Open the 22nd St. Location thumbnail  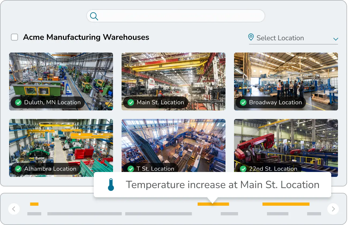click(x=286, y=142)
